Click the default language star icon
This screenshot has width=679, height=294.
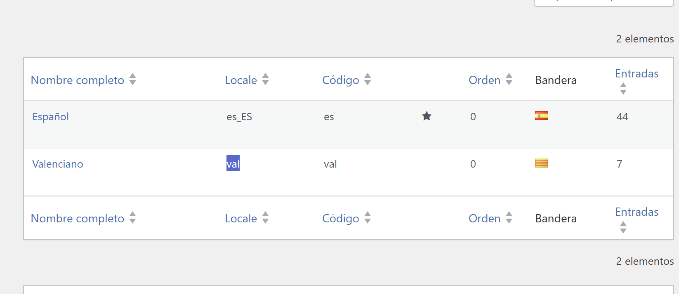(427, 116)
